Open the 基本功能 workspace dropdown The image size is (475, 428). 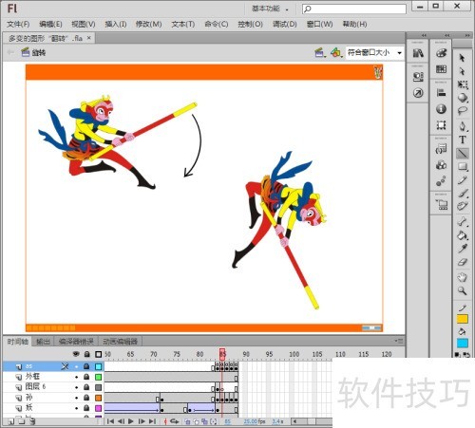pyautogui.click(x=270, y=9)
